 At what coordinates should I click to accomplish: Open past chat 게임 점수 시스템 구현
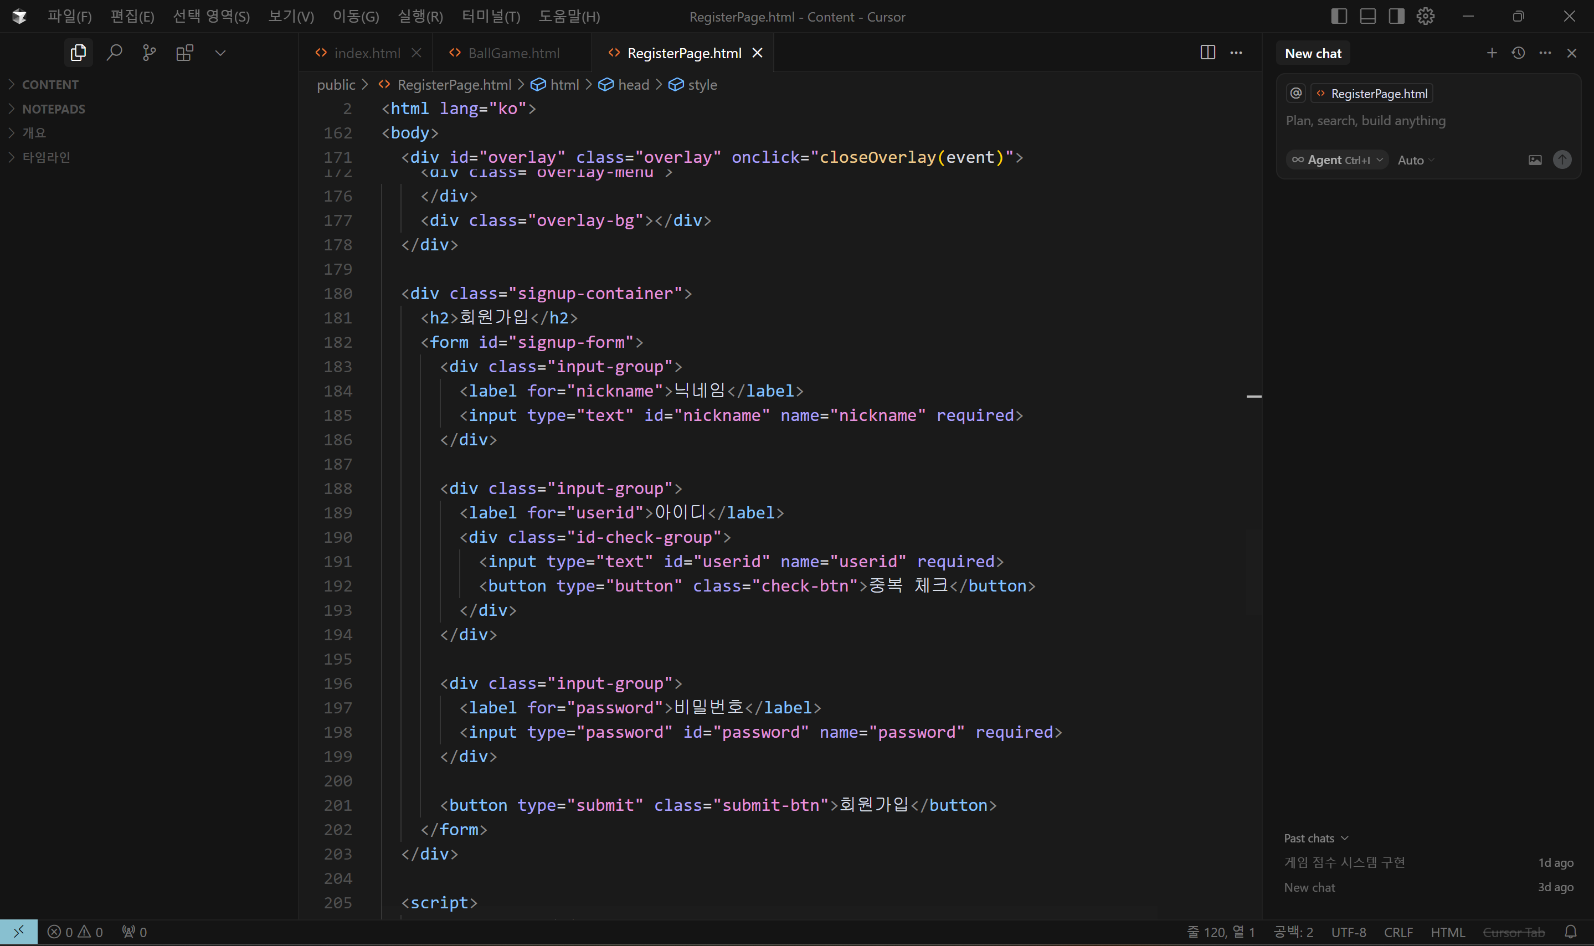pos(1344,862)
